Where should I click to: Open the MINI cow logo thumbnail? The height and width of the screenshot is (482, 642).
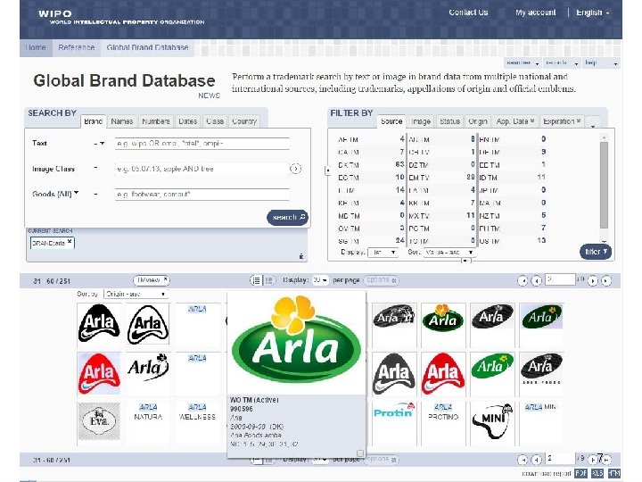492,421
